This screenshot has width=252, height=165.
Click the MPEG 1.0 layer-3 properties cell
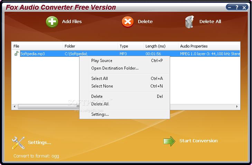[210, 54]
